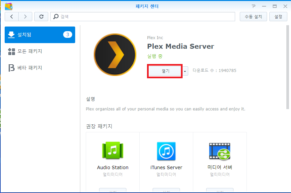Minimize the 패키지 센터 window
Viewport: 291px width, 193px height.
[x=264, y=6]
